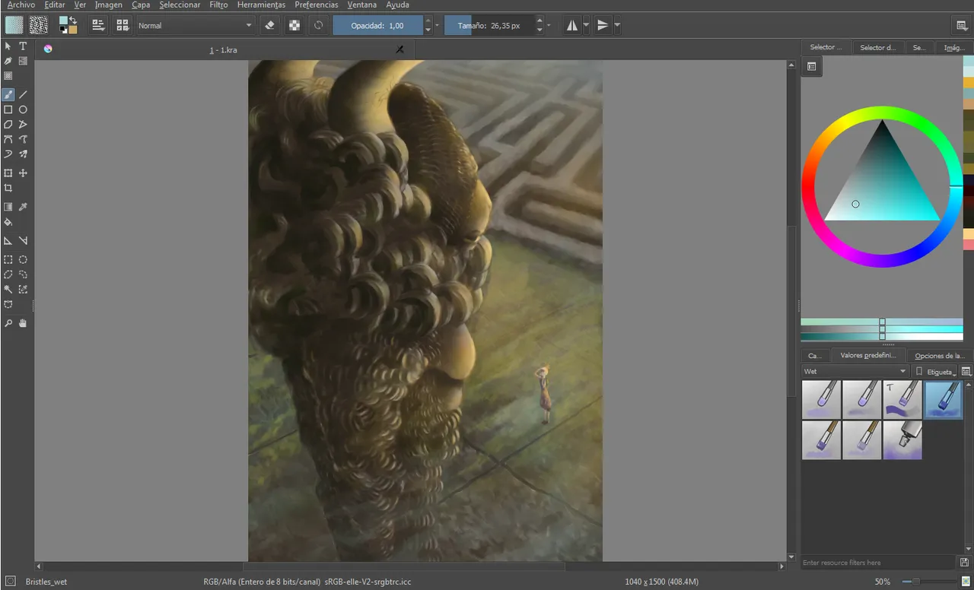Select the ellipse shape tool
The width and height of the screenshot is (974, 590).
(x=23, y=109)
